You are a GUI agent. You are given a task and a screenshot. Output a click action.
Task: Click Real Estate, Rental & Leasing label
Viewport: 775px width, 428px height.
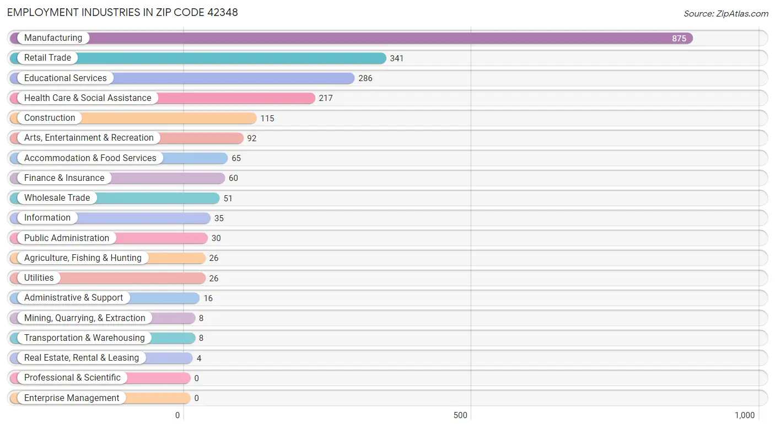point(82,358)
